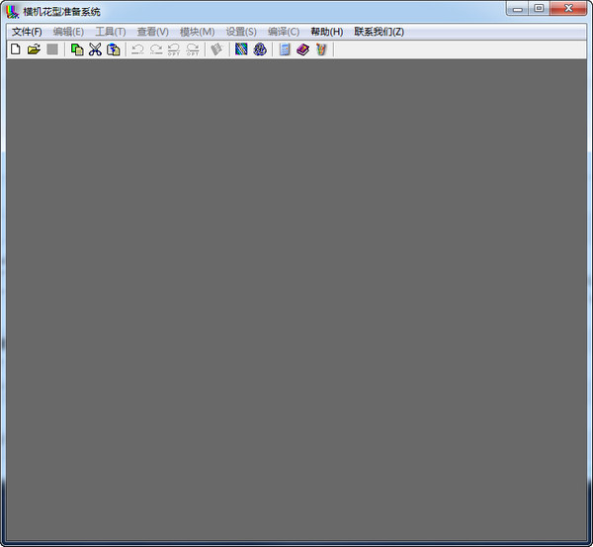Click the grayed-out save icon
This screenshot has width=593, height=547.
[52, 49]
